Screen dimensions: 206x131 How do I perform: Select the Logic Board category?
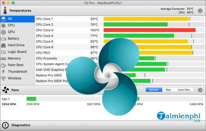point(17,52)
